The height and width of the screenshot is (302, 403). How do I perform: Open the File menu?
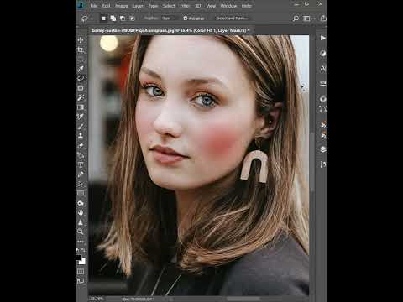tap(94, 6)
